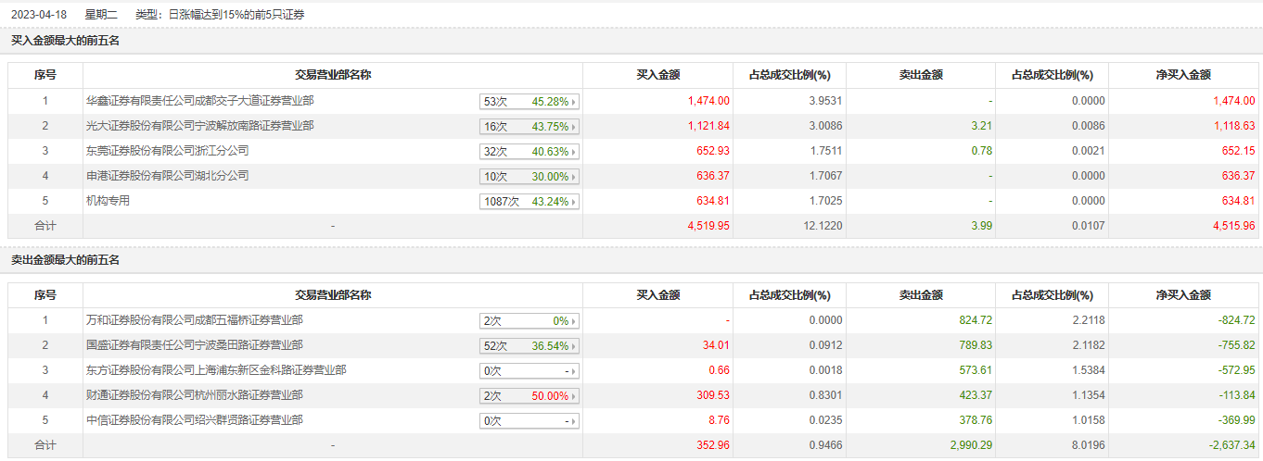Click 卖出金额 header in bottom table

(x=921, y=295)
